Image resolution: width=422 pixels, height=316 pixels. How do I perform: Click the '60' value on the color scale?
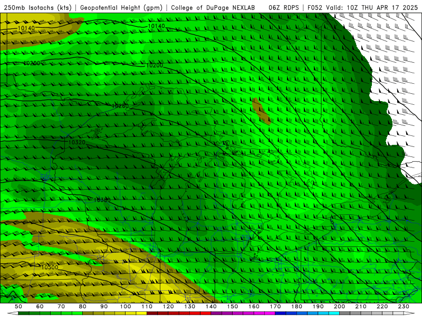click(40, 307)
